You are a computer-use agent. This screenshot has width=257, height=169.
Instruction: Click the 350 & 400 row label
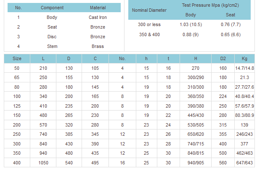click(149, 34)
